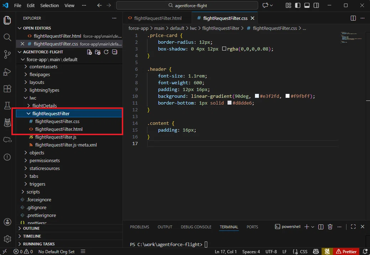Image resolution: width=370 pixels, height=255 pixels.
Task: Expand the flexipages folder
Action: (26, 74)
